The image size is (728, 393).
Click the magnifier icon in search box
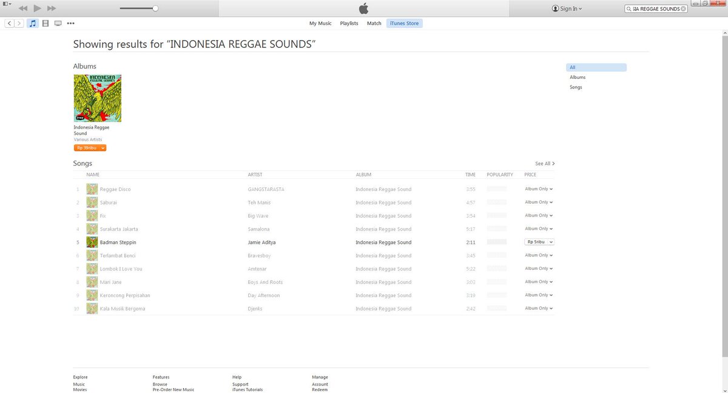[x=629, y=8]
